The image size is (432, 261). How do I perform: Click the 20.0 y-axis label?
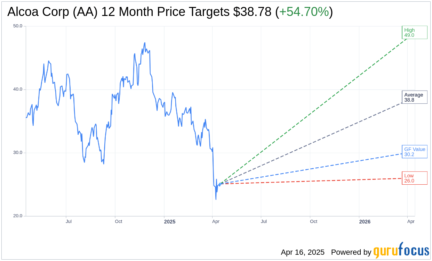click(18, 216)
